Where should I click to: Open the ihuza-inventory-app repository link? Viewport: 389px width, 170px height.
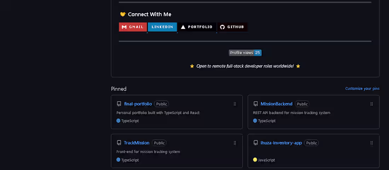point(281,143)
